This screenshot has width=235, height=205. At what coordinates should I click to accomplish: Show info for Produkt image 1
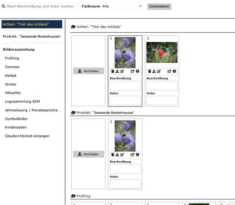pyautogui.click(x=137, y=155)
